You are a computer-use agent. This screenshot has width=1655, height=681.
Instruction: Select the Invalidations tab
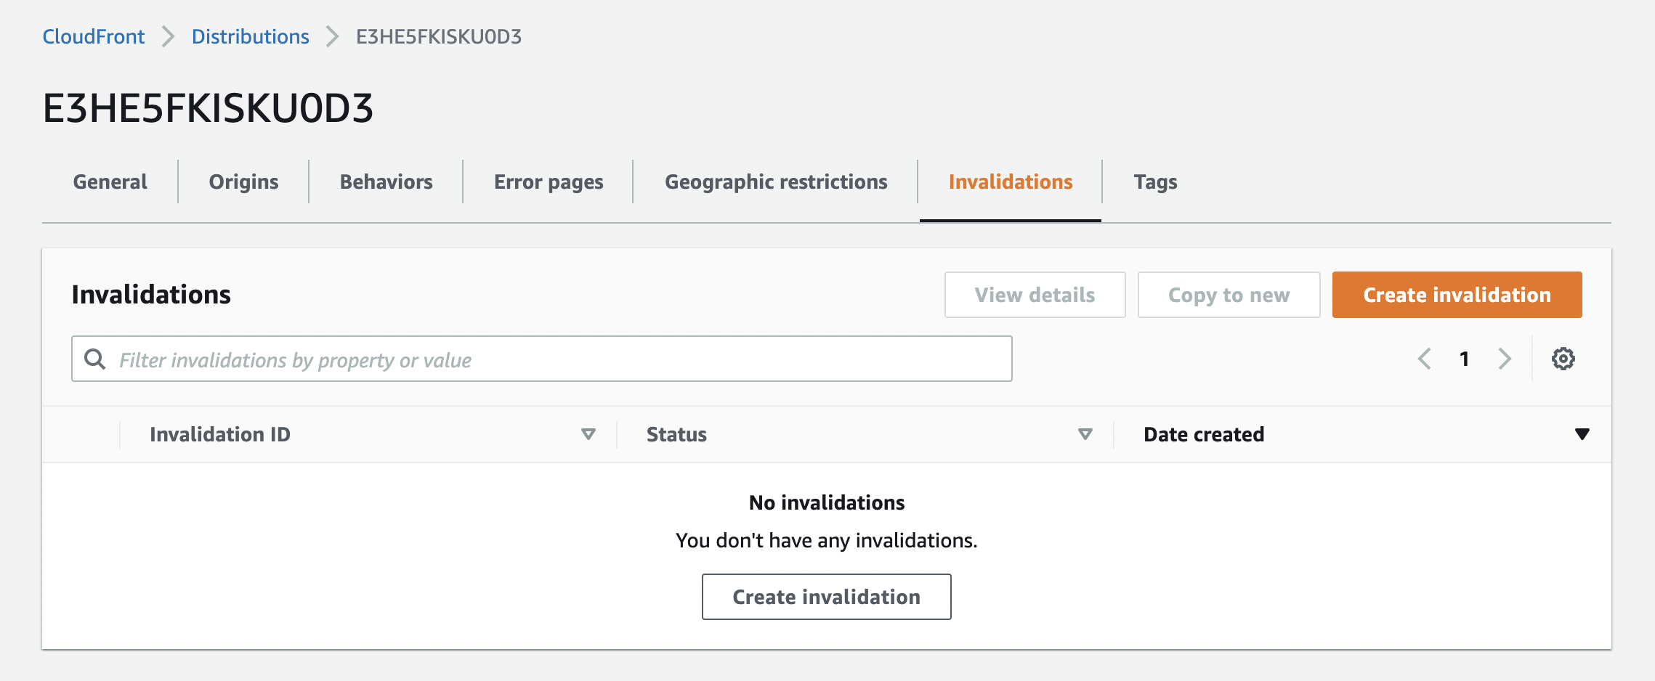click(1011, 182)
